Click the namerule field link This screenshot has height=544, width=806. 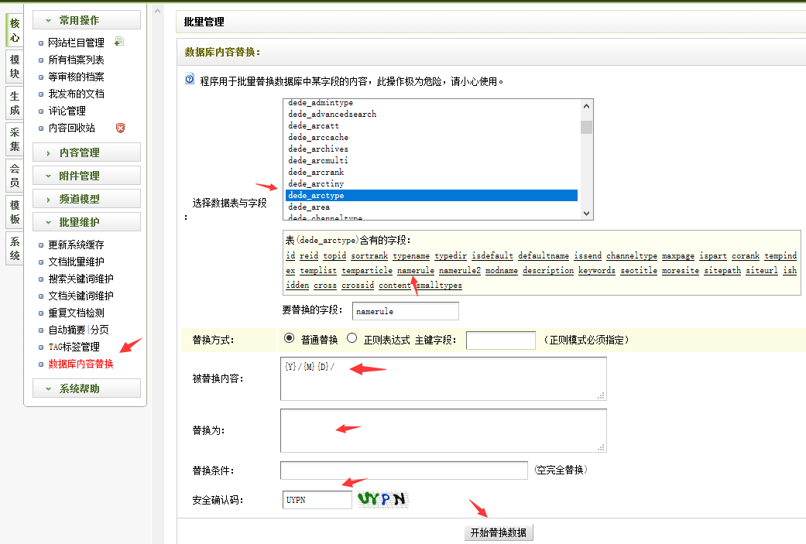tap(415, 271)
